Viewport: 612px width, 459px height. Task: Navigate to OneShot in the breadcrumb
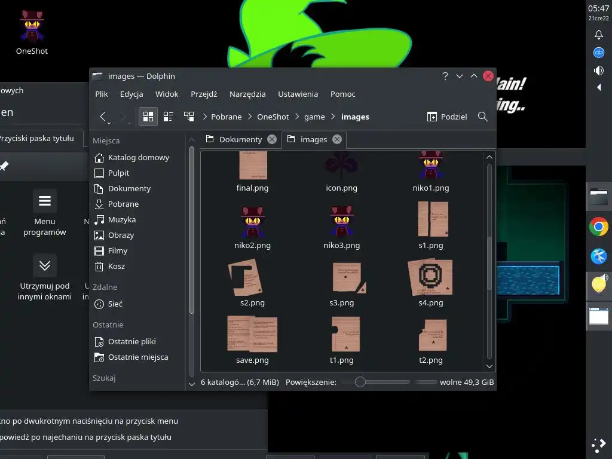pos(273,117)
